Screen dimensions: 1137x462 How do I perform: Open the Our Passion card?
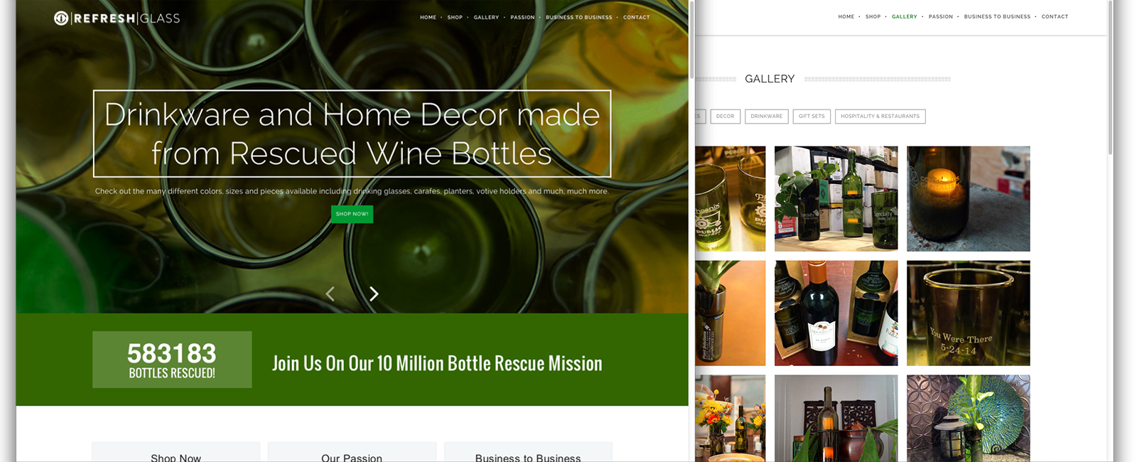(x=352, y=452)
